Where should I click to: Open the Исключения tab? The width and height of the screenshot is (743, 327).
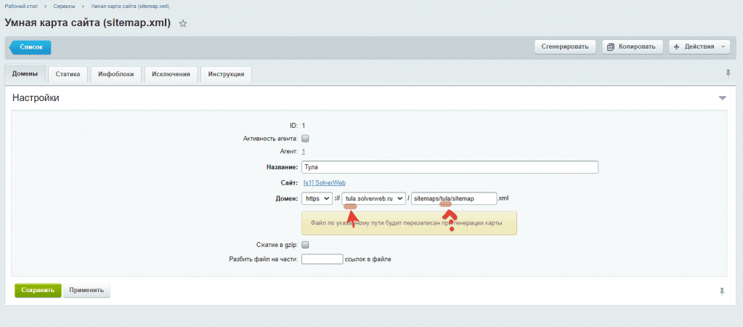coord(171,74)
